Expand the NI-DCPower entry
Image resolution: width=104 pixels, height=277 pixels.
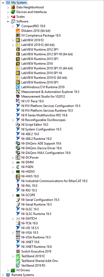[13, 157]
